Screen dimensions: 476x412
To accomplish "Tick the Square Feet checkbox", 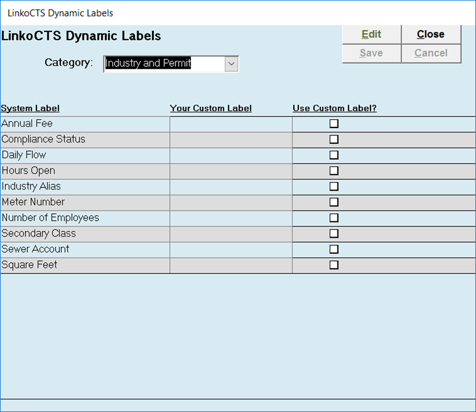I will point(334,265).
